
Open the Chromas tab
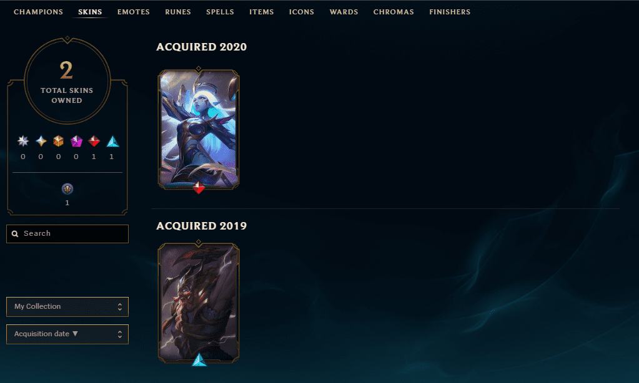point(394,12)
